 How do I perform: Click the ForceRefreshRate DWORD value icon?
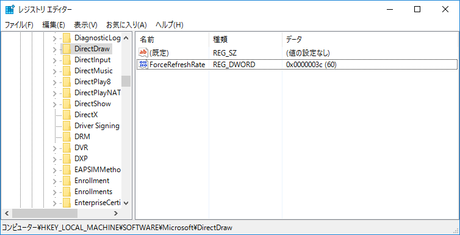pyautogui.click(x=143, y=64)
